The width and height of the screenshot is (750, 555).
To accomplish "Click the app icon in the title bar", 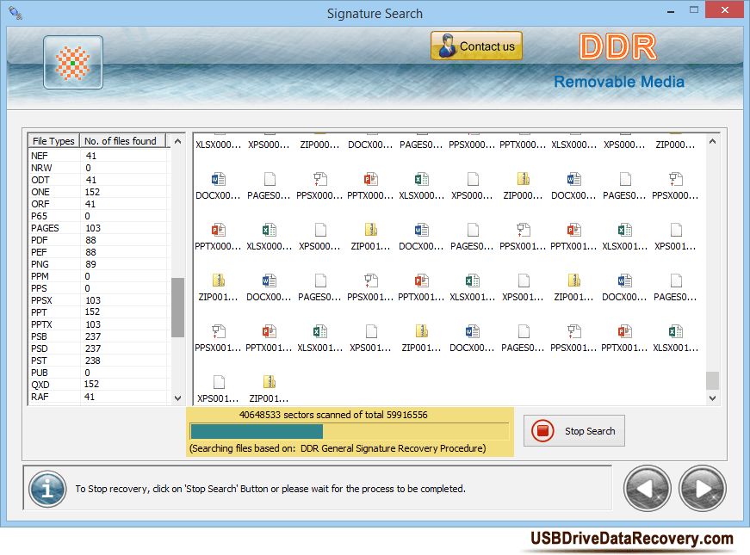I will pos(15,12).
